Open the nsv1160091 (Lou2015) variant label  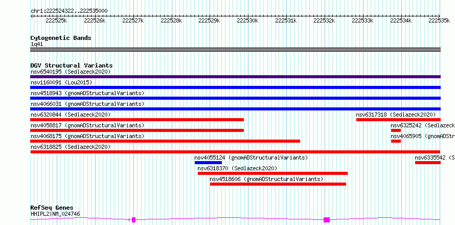pyautogui.click(x=61, y=82)
